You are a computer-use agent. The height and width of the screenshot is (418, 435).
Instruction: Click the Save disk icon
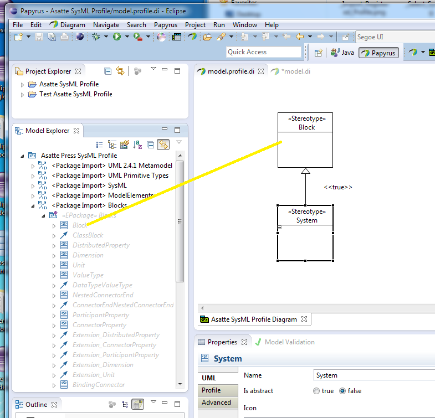coord(39,37)
